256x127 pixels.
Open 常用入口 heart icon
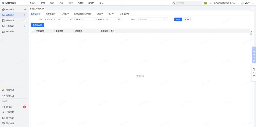point(3,96)
